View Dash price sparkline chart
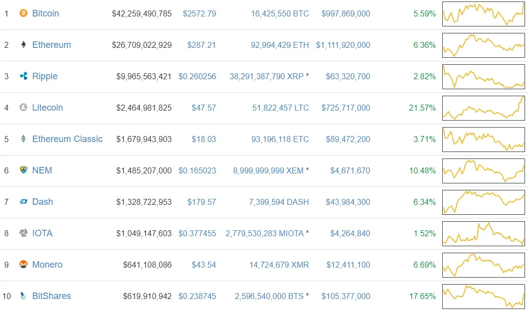The height and width of the screenshot is (310, 529). click(x=484, y=202)
